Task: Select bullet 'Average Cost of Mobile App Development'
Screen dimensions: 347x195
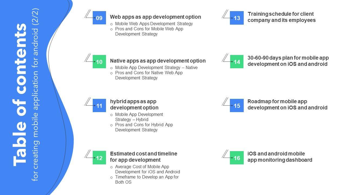Action: (x=148, y=169)
